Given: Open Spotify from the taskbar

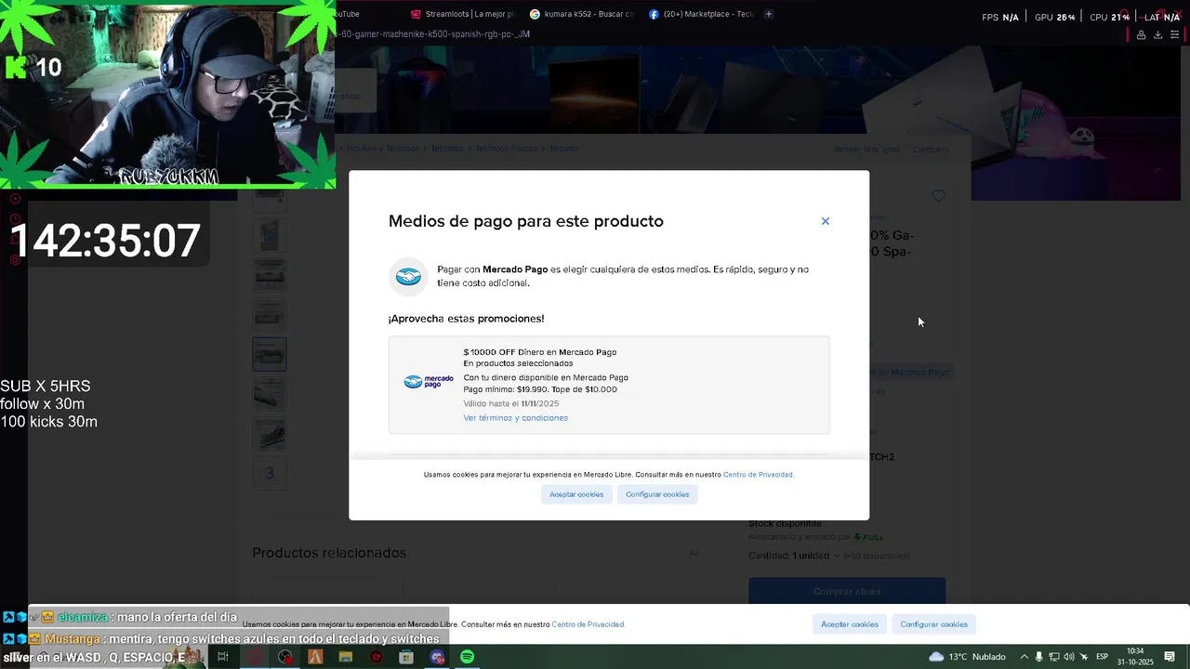Looking at the screenshot, I should (468, 657).
